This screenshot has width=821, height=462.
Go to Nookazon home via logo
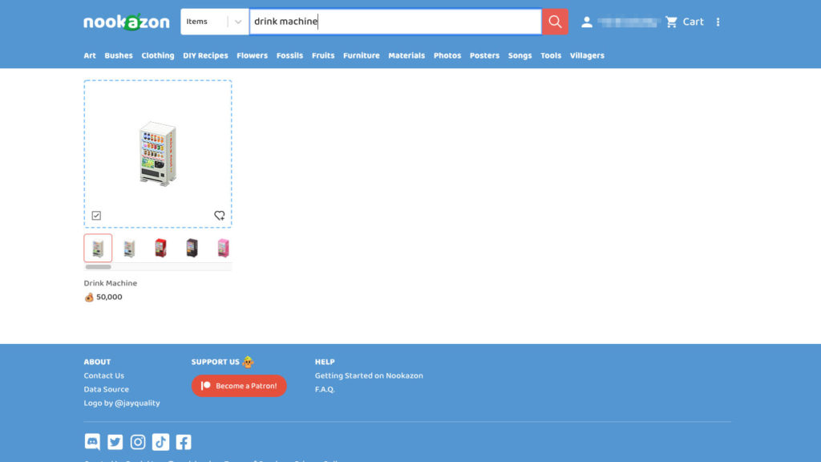(127, 22)
